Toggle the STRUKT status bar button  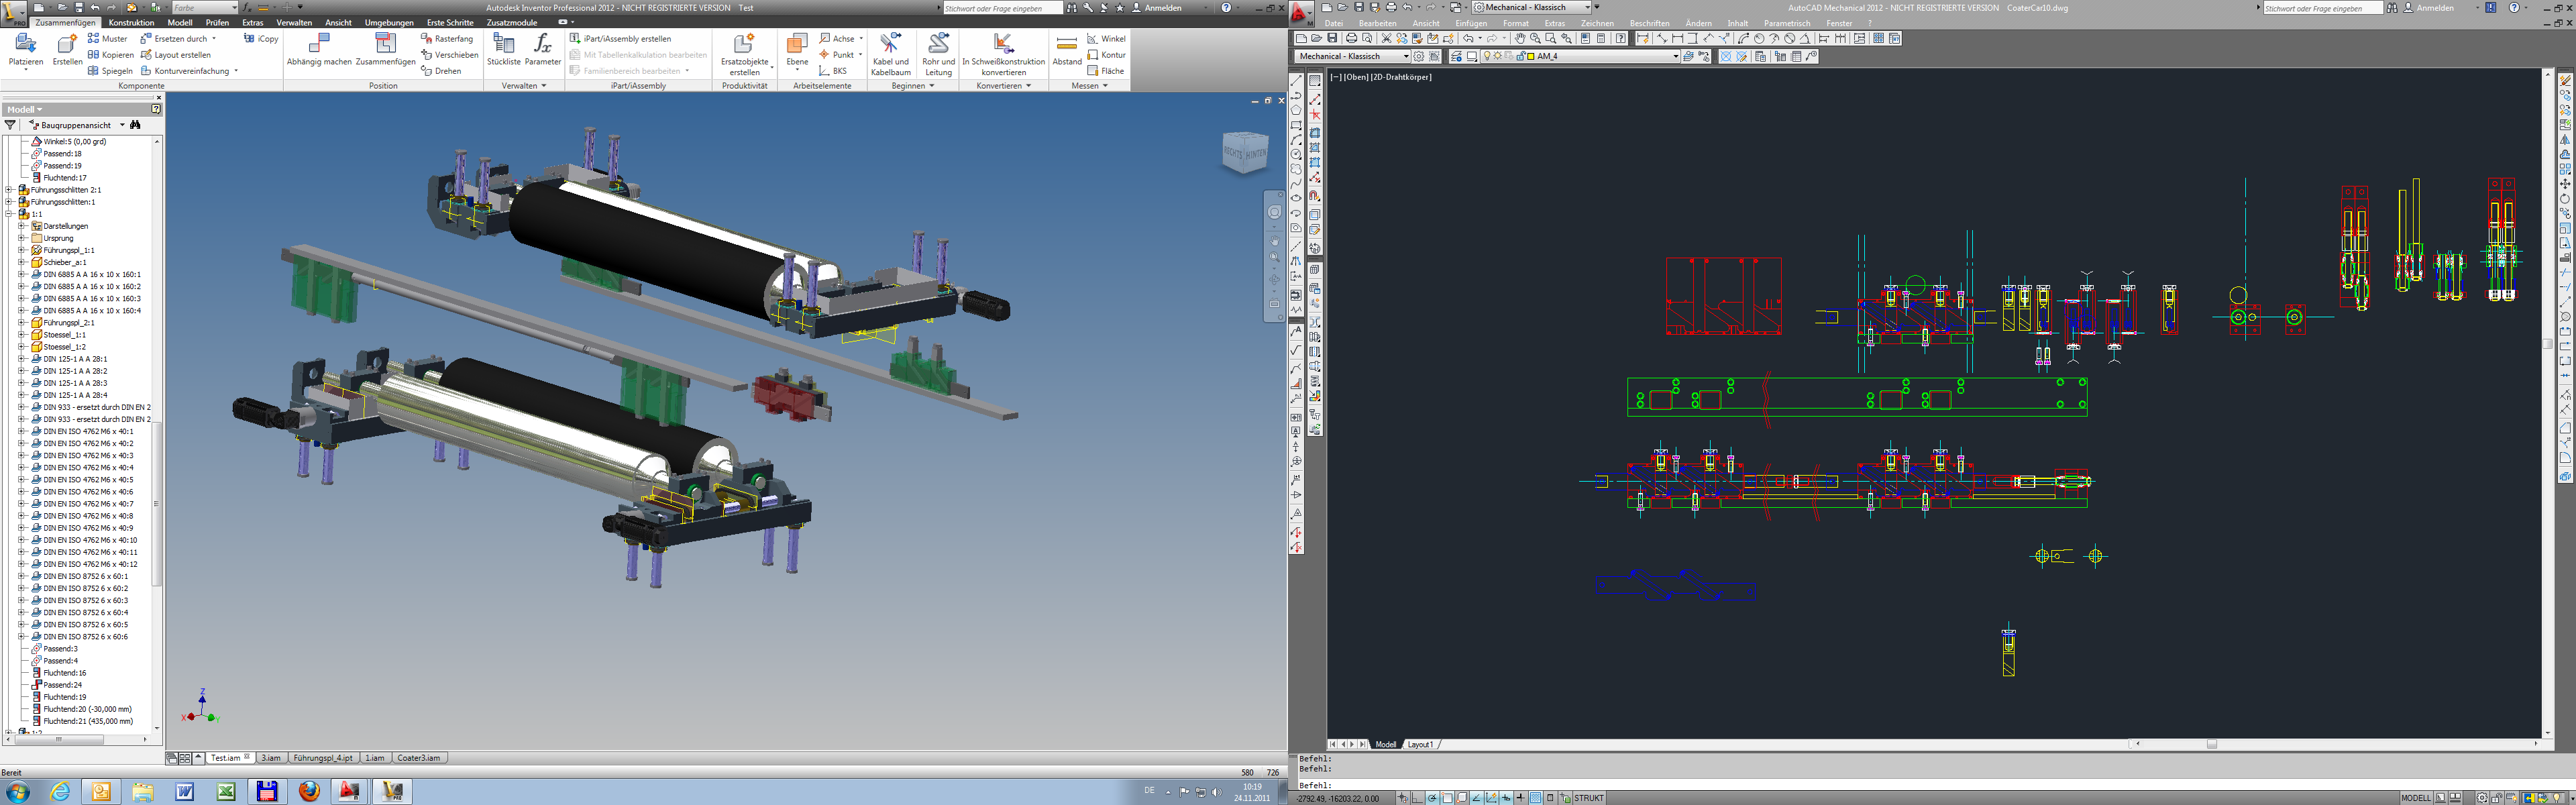pyautogui.click(x=1589, y=798)
